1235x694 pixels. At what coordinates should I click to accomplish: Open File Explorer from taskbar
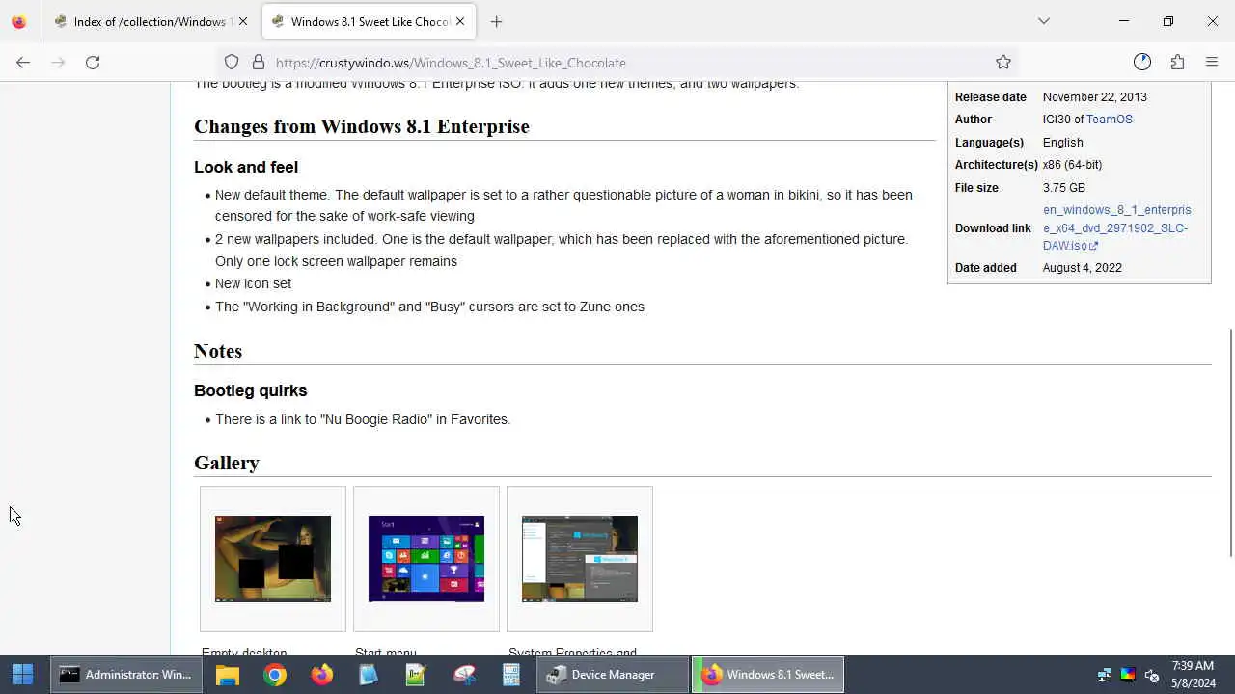coord(228,675)
